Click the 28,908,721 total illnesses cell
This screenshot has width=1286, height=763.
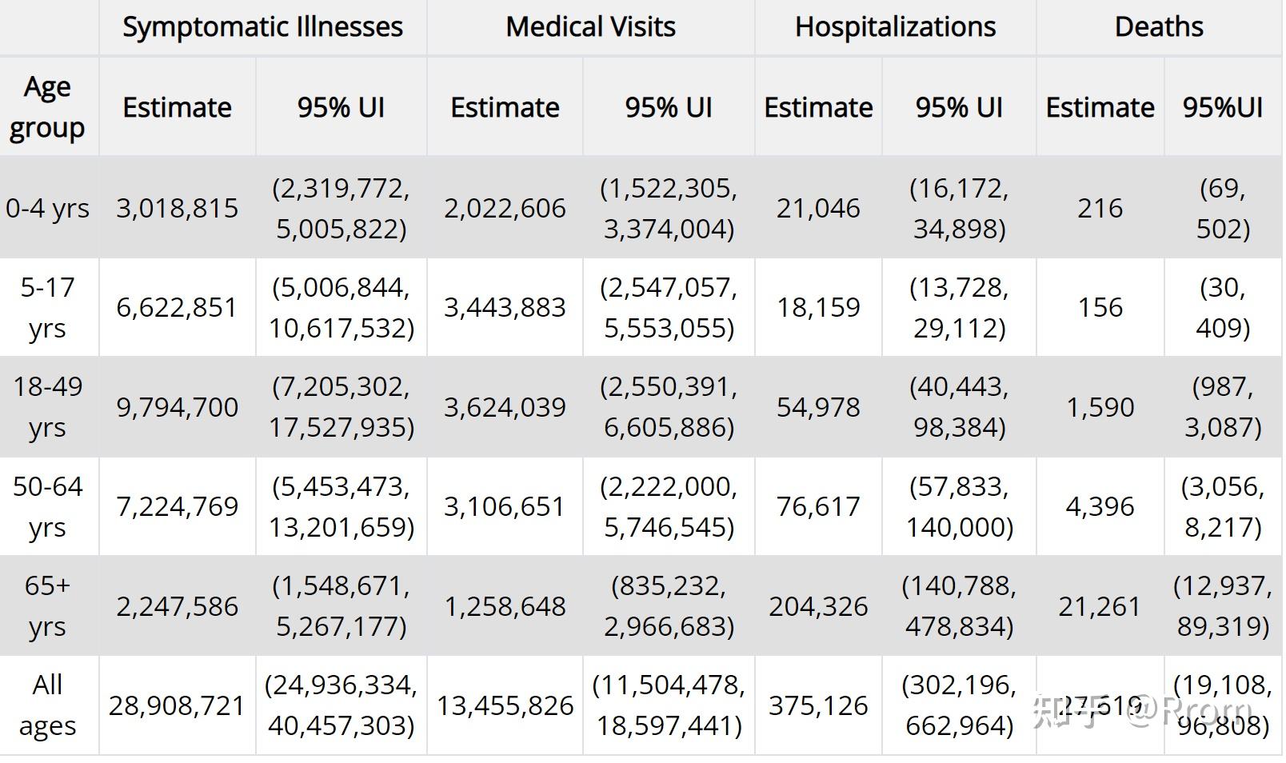(177, 705)
